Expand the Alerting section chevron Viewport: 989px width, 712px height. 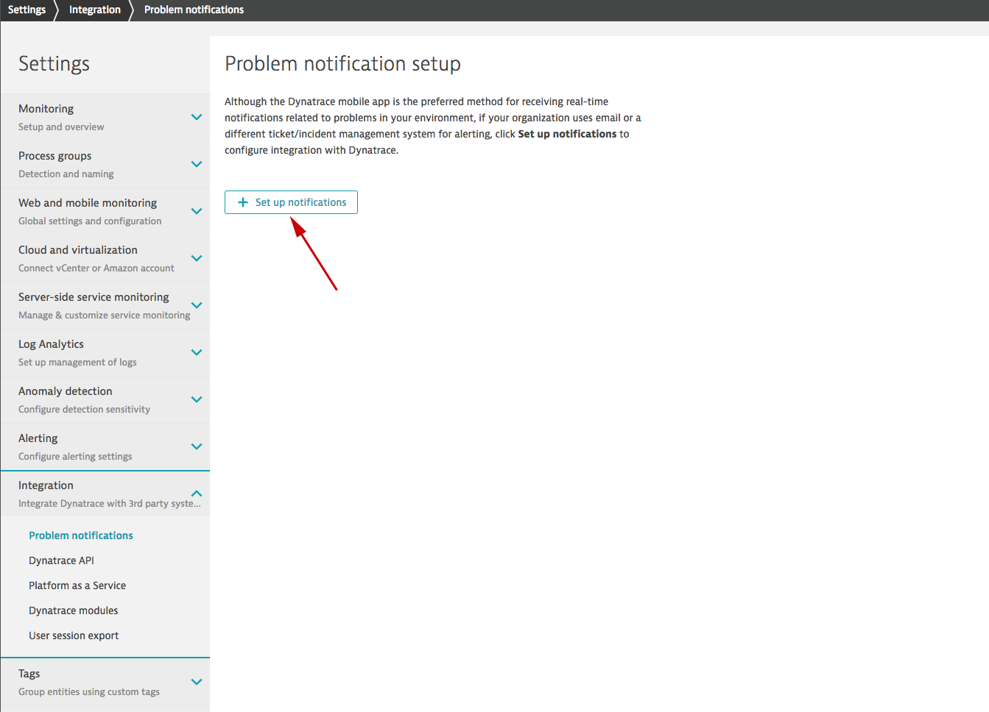(197, 446)
